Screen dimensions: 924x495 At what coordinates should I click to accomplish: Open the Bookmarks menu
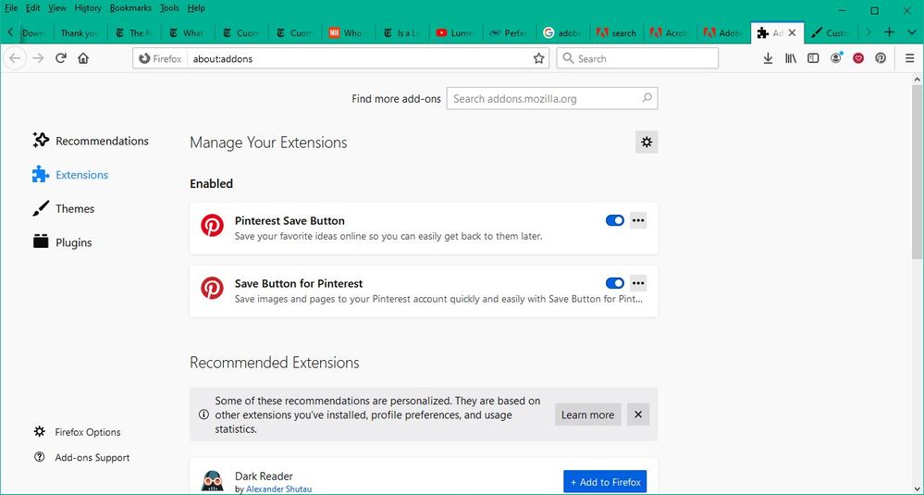pos(130,7)
